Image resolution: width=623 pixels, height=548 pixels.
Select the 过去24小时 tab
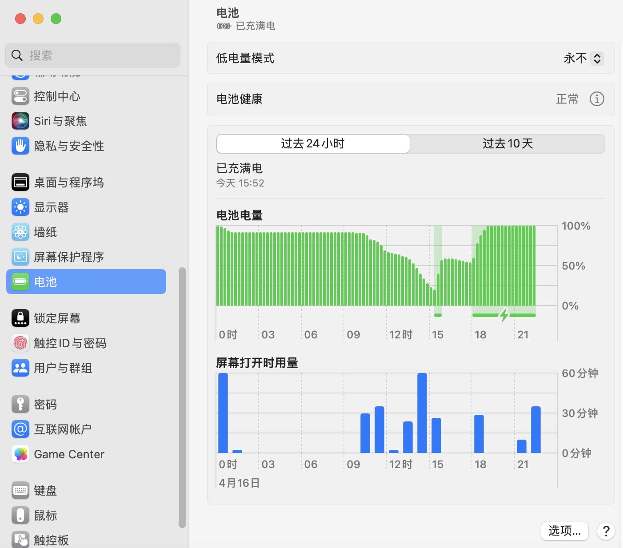coord(312,143)
